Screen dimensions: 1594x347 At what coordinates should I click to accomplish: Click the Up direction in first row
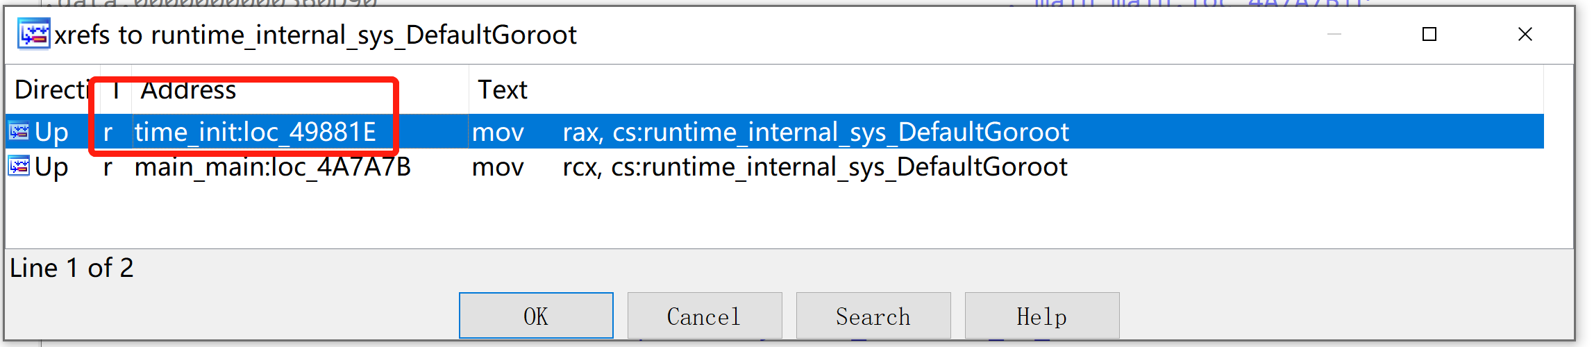coord(51,132)
